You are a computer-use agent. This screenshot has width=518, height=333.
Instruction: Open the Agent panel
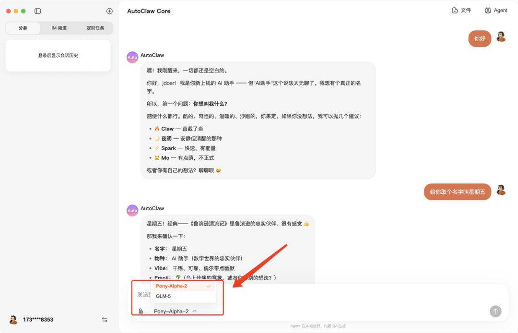point(496,10)
